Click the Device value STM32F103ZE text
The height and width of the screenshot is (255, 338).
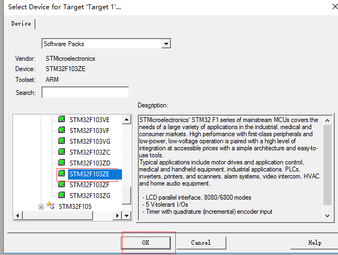click(x=65, y=69)
